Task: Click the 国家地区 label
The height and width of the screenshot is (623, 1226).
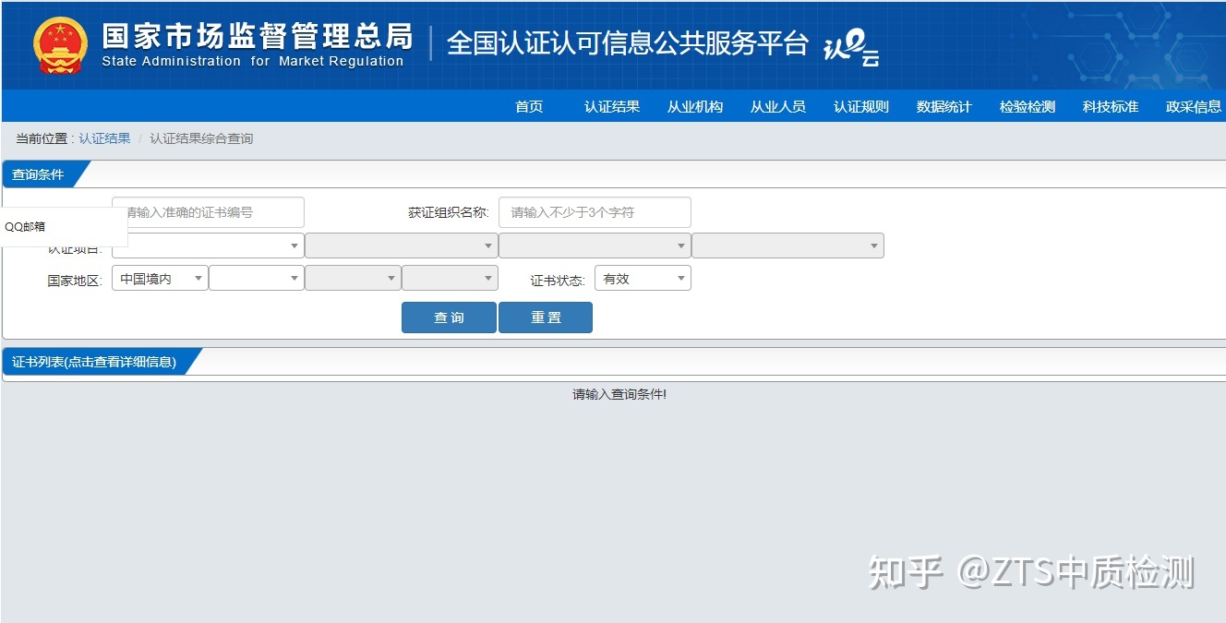Action: pos(75,281)
